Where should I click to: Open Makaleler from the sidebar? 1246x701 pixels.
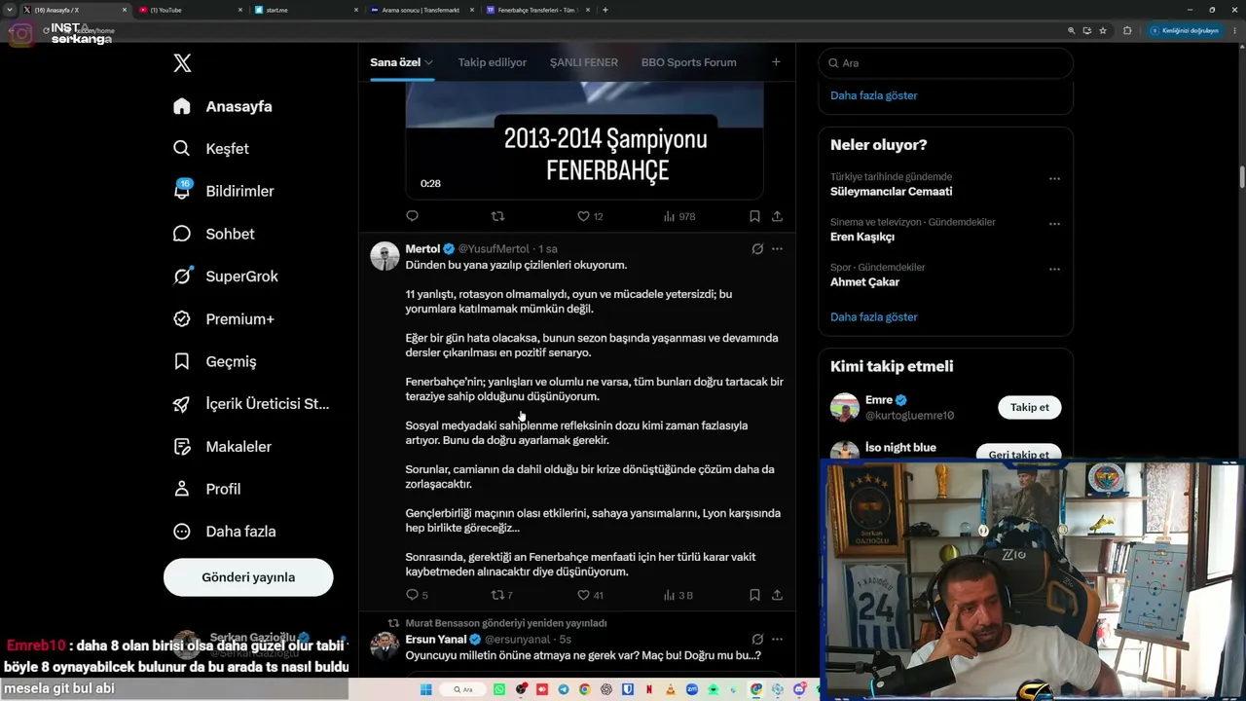pos(222,447)
